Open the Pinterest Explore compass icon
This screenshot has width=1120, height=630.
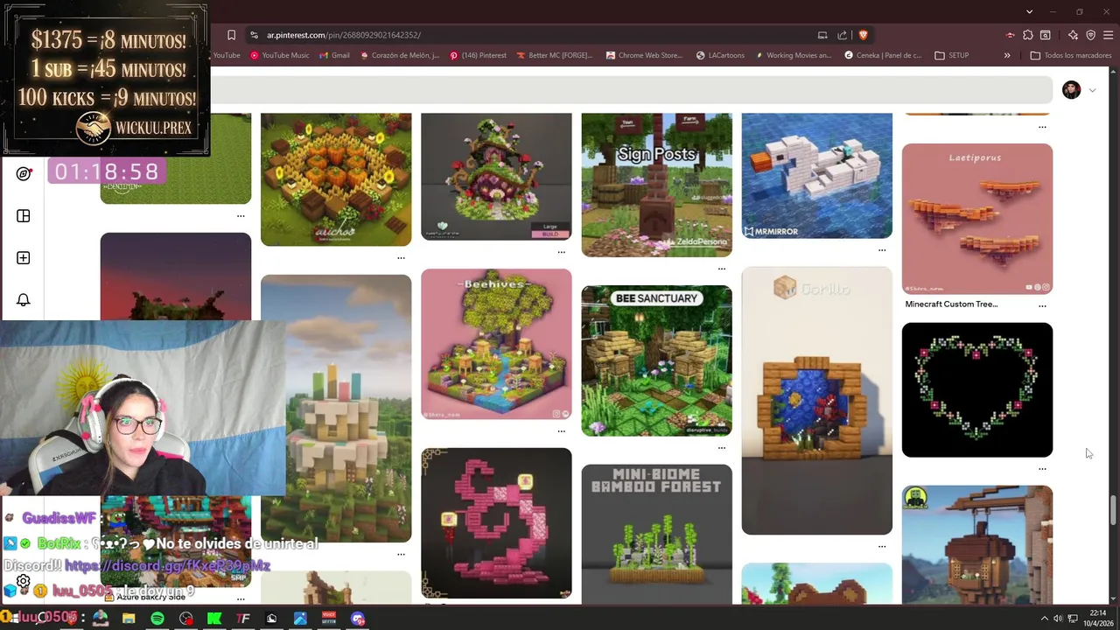tap(24, 173)
